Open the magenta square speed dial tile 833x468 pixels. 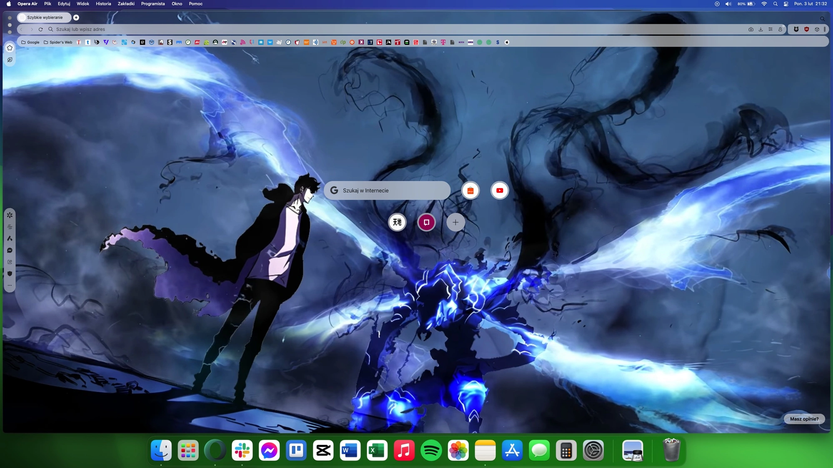point(426,222)
